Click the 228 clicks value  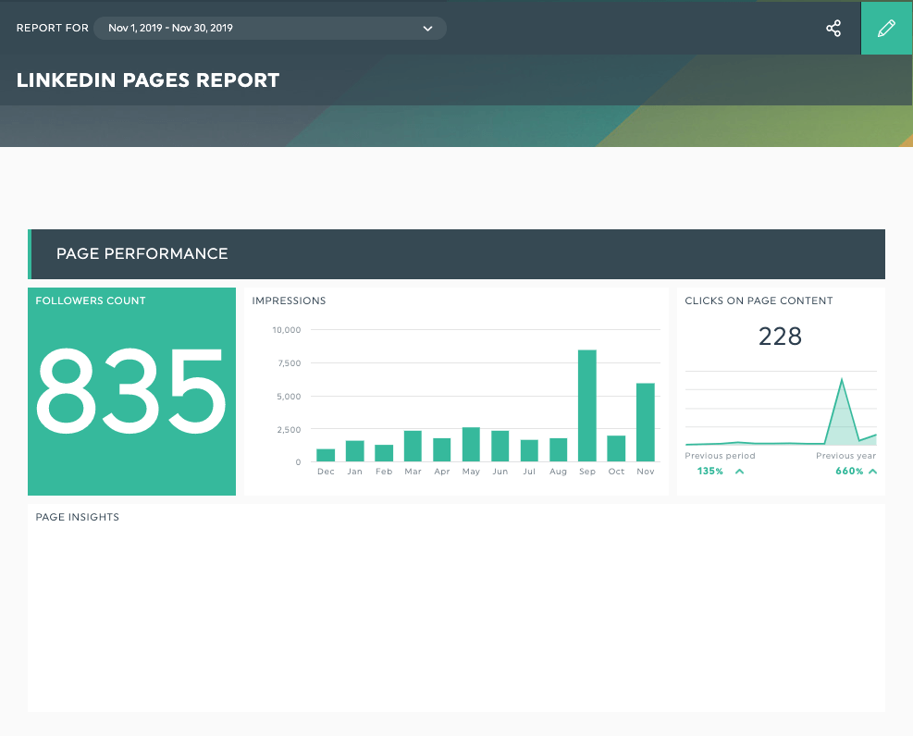pyautogui.click(x=780, y=337)
